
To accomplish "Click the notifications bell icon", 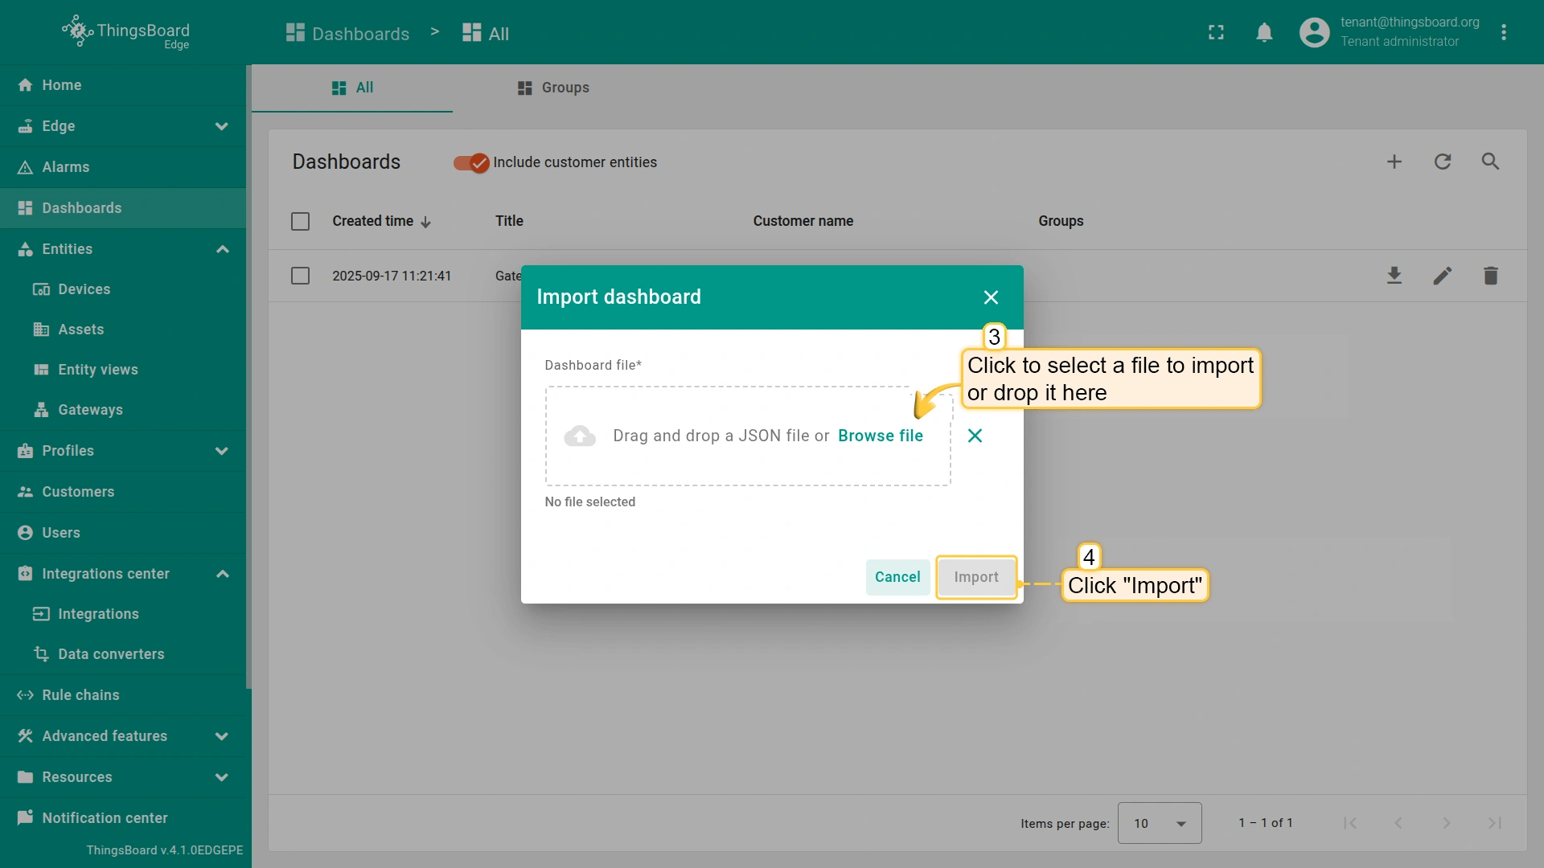I will click(x=1264, y=32).
